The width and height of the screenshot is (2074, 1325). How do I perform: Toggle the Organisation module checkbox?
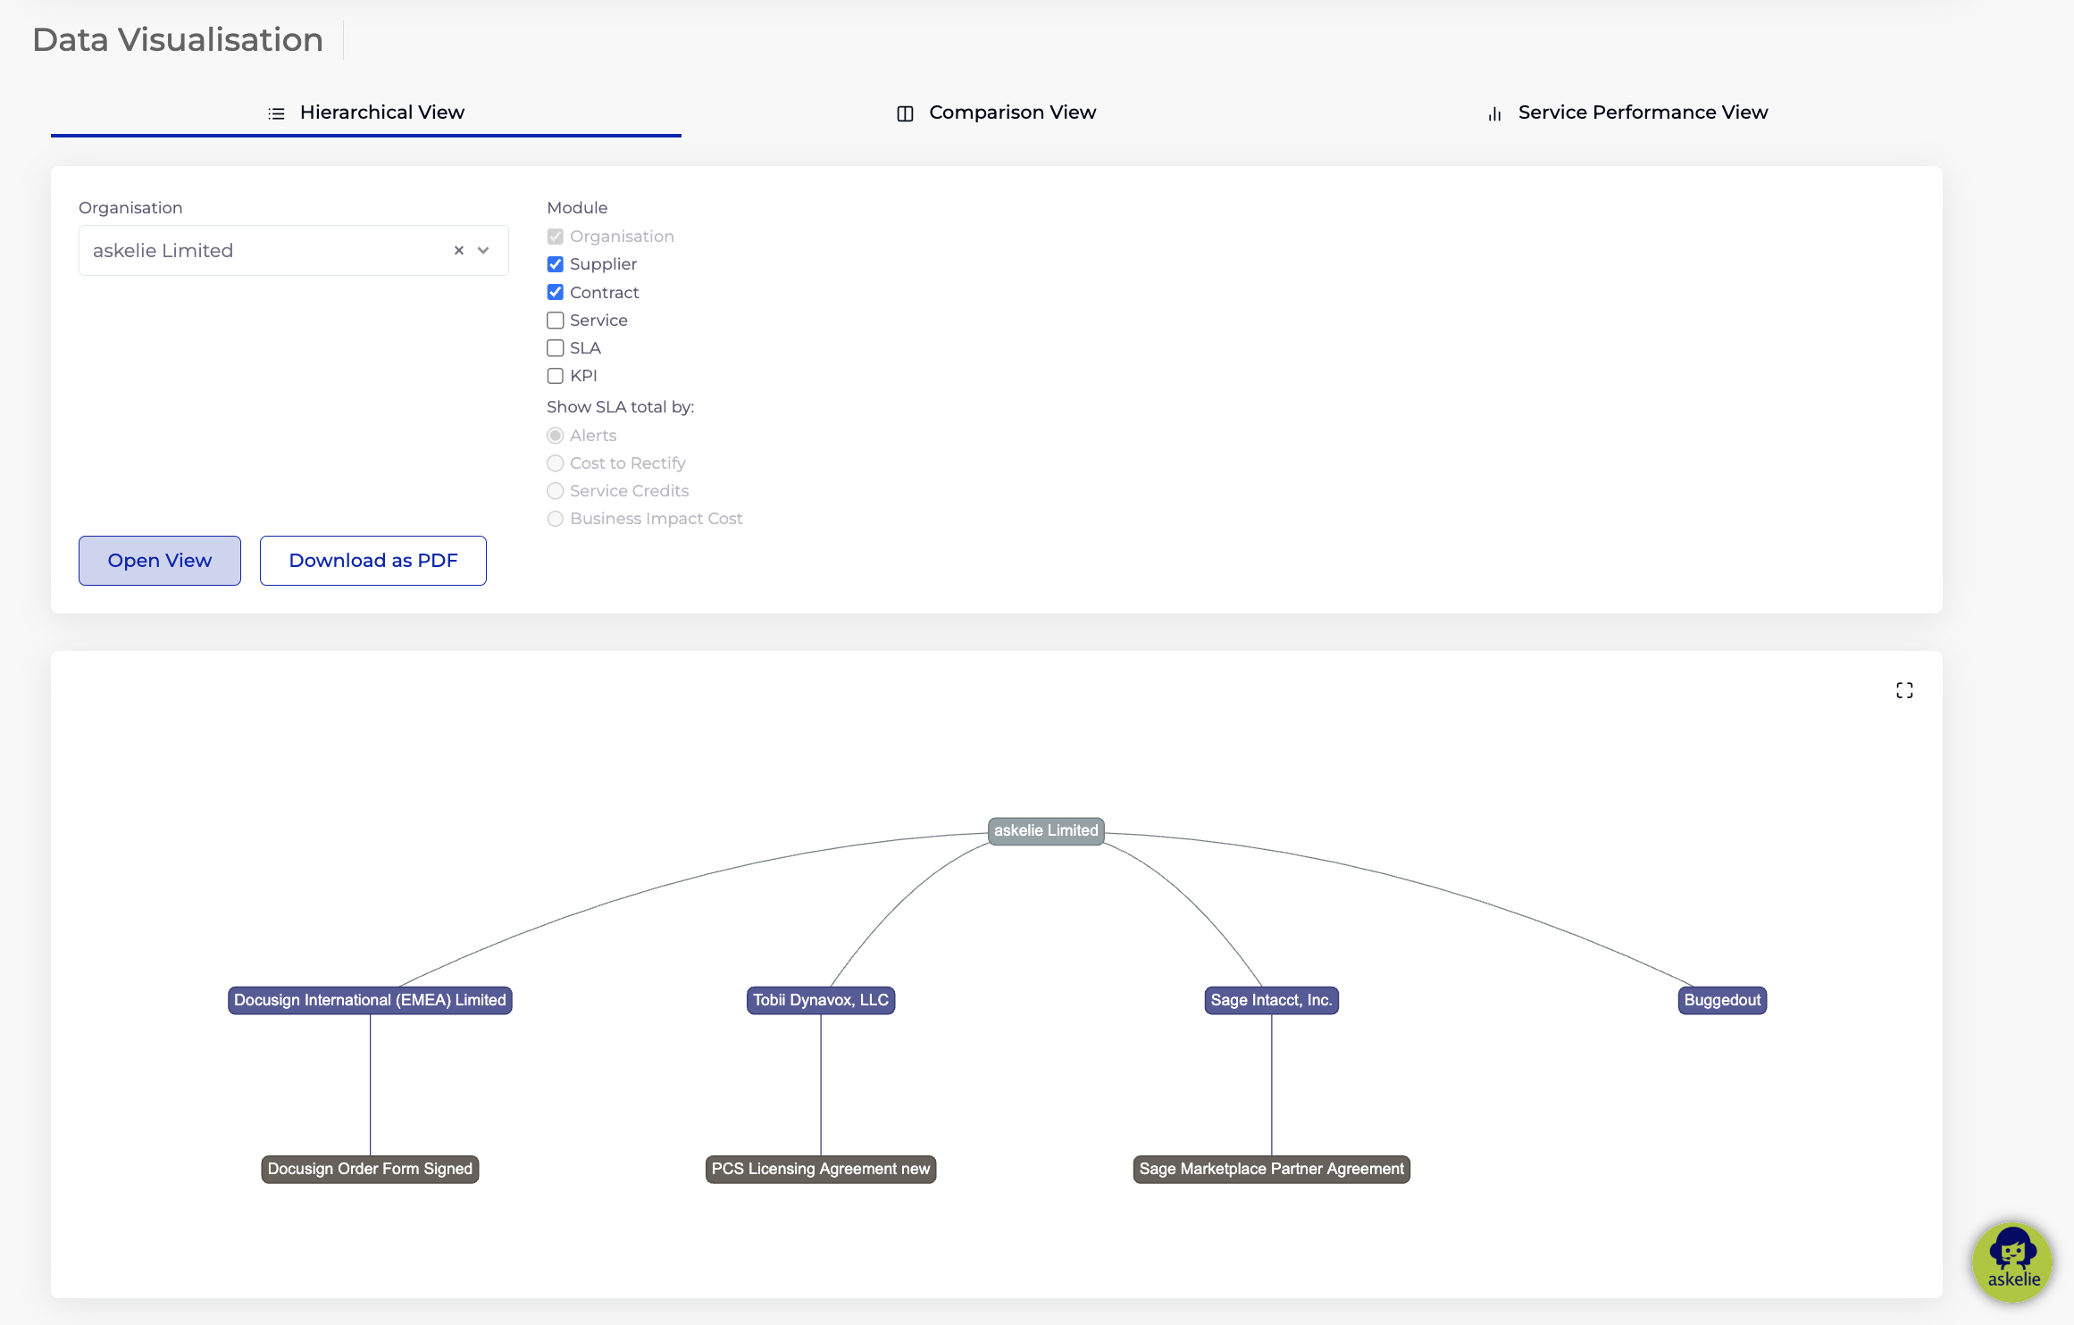coord(556,237)
